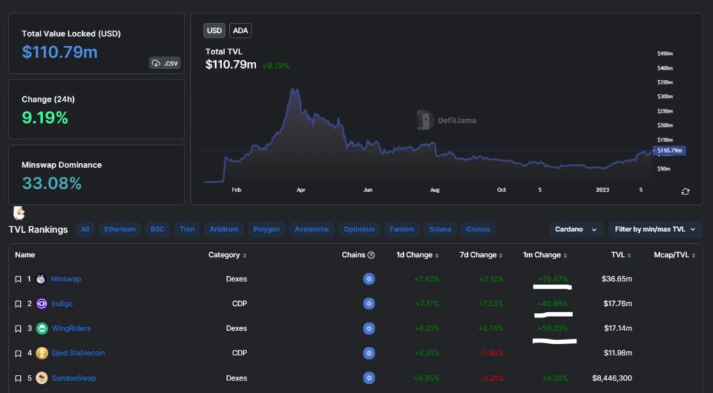
Task: Open the WingRiders protocol link
Action: click(x=71, y=328)
